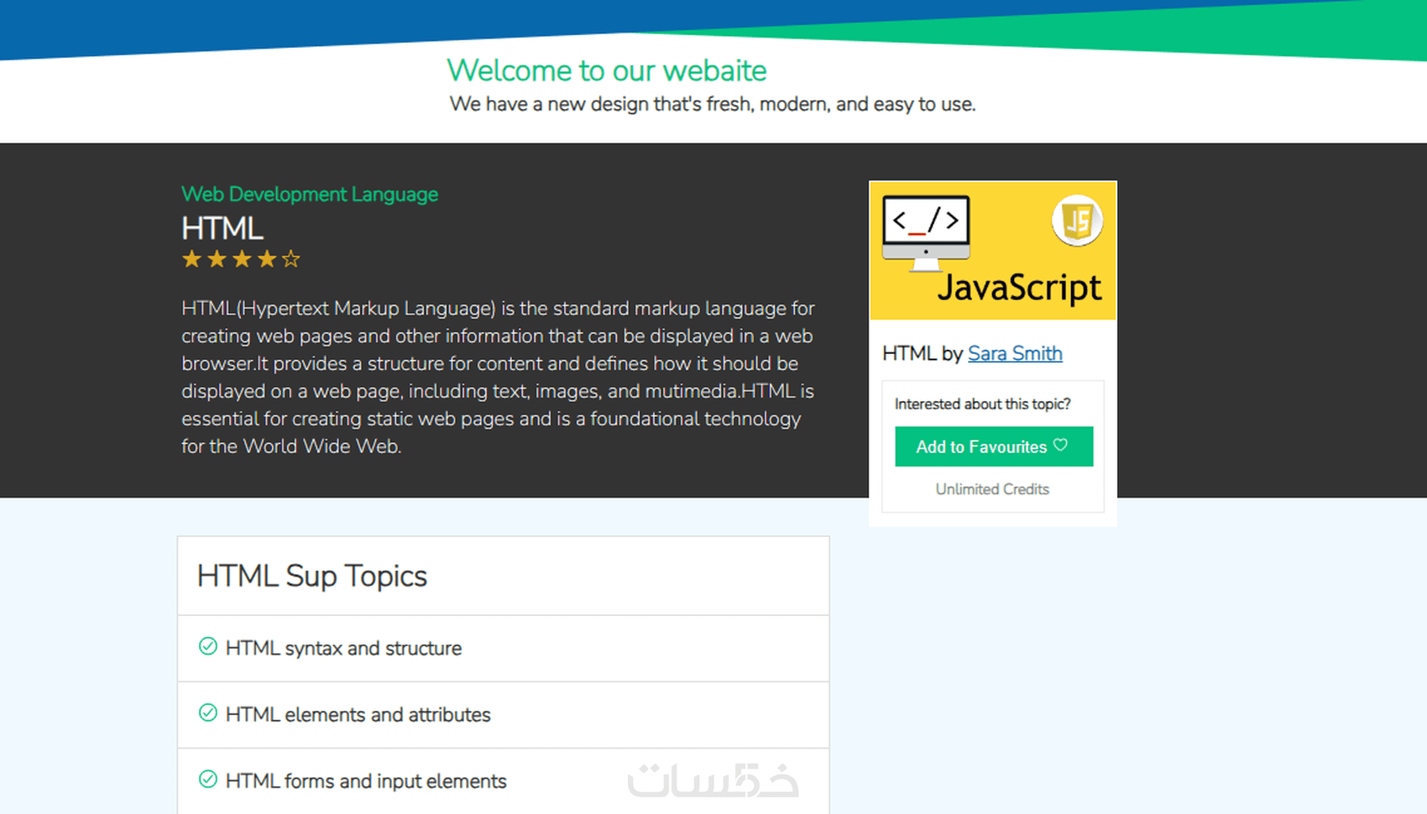Toggle the check beside HTML elements and attributes
The image size is (1427, 814).
click(207, 712)
